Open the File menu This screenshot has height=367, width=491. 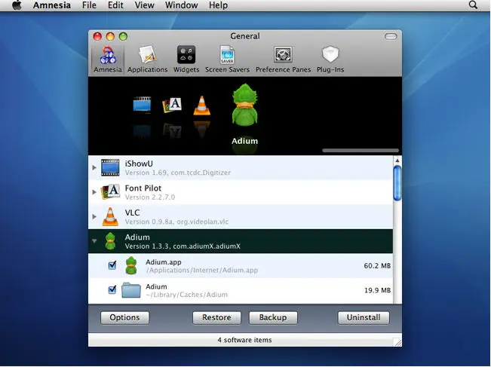89,5
